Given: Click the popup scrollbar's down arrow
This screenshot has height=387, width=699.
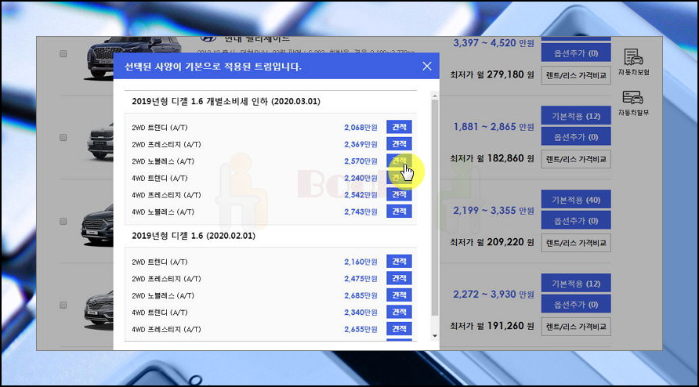Looking at the screenshot, I should (x=435, y=336).
